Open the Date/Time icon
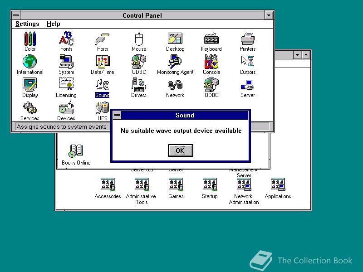 pyautogui.click(x=103, y=64)
